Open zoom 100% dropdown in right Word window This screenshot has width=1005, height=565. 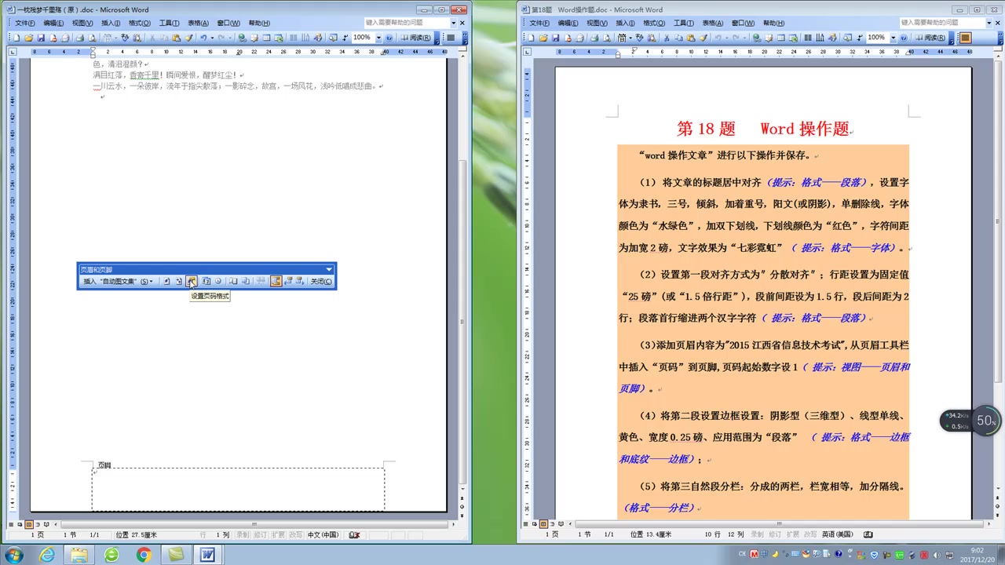894,38
